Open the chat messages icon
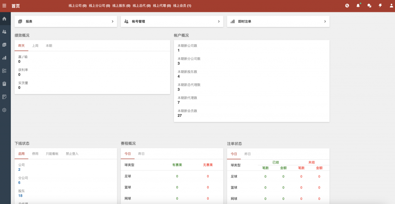 pyautogui.click(x=369, y=6)
